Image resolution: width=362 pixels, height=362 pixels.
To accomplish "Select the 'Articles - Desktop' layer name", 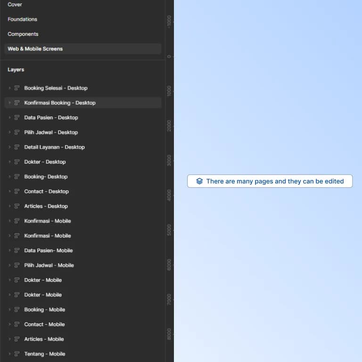I will tap(46, 206).
